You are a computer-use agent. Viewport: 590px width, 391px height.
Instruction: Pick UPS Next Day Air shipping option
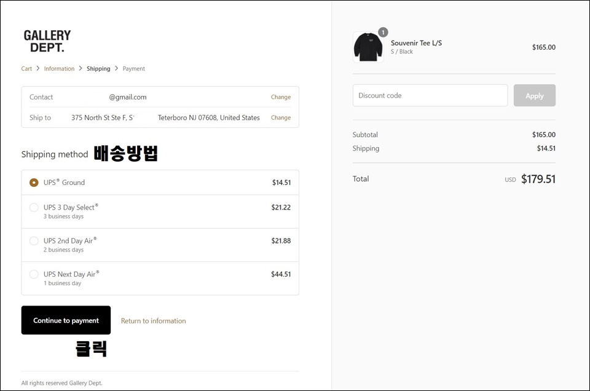[34, 274]
